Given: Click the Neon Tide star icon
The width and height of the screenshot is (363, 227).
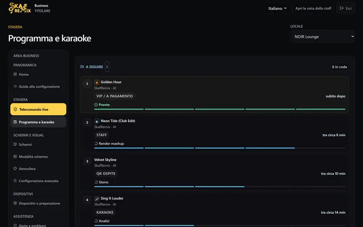Looking at the screenshot, I should click(97, 121).
